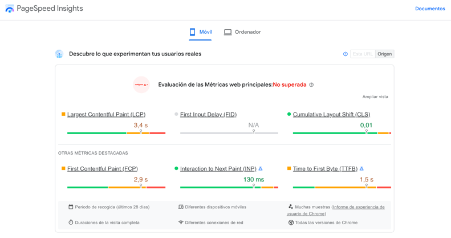Click the orange square marker beside LCP
This screenshot has height=238, width=451.
[63, 114]
